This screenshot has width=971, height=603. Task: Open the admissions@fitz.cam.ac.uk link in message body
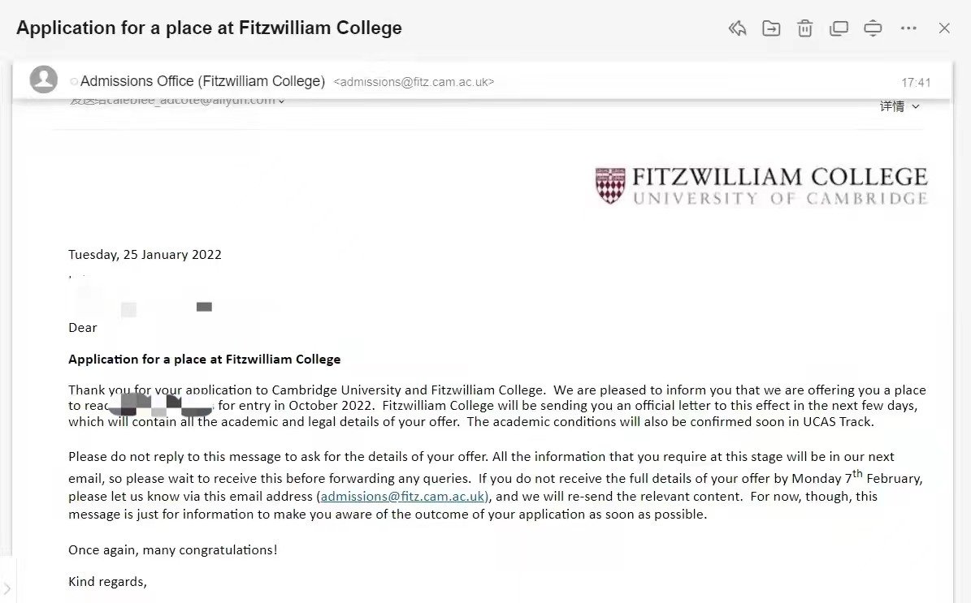(403, 496)
